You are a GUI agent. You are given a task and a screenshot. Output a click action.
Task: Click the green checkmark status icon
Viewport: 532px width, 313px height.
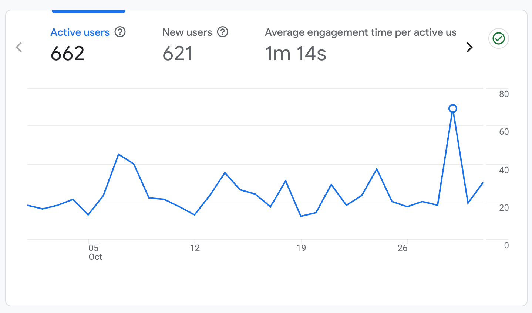(x=498, y=38)
